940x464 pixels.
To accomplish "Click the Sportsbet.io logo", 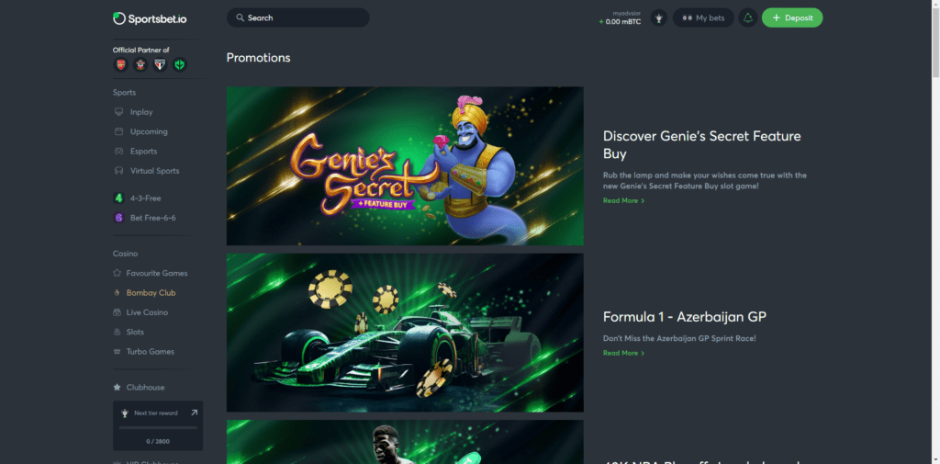I will point(150,18).
